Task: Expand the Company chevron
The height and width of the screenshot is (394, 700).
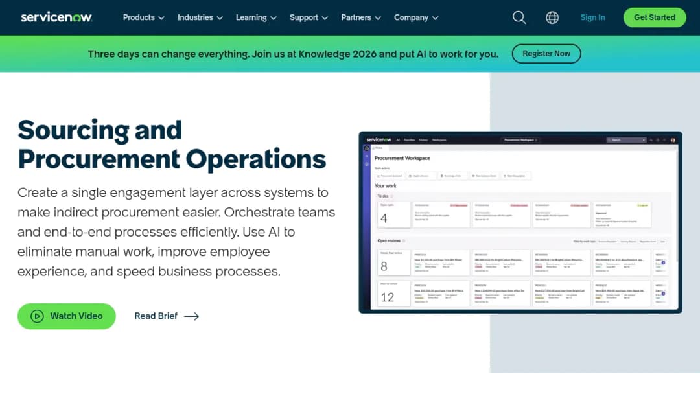Action: pos(436,18)
